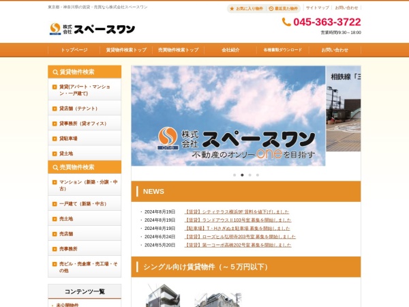Open news link シティテラス横浜9F 賃料値下げ

coord(237,211)
